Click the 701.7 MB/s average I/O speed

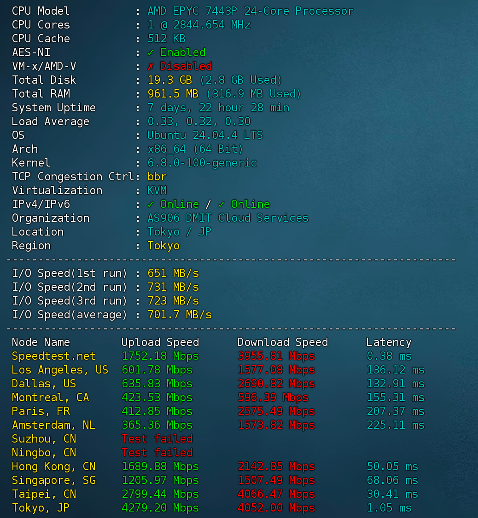(x=179, y=315)
